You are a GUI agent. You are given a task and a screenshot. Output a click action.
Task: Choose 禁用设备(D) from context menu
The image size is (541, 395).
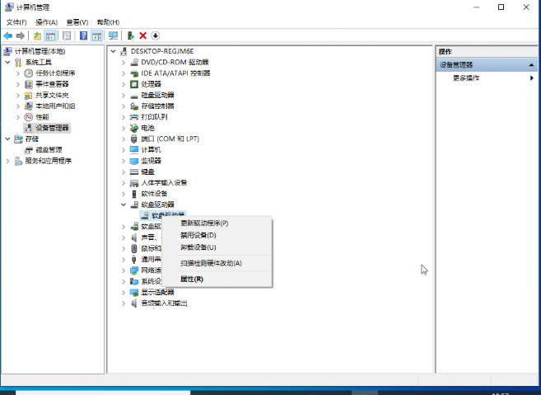(198, 235)
